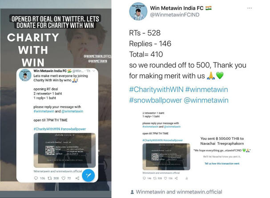Click Tell us how this transaction went

point(222,163)
